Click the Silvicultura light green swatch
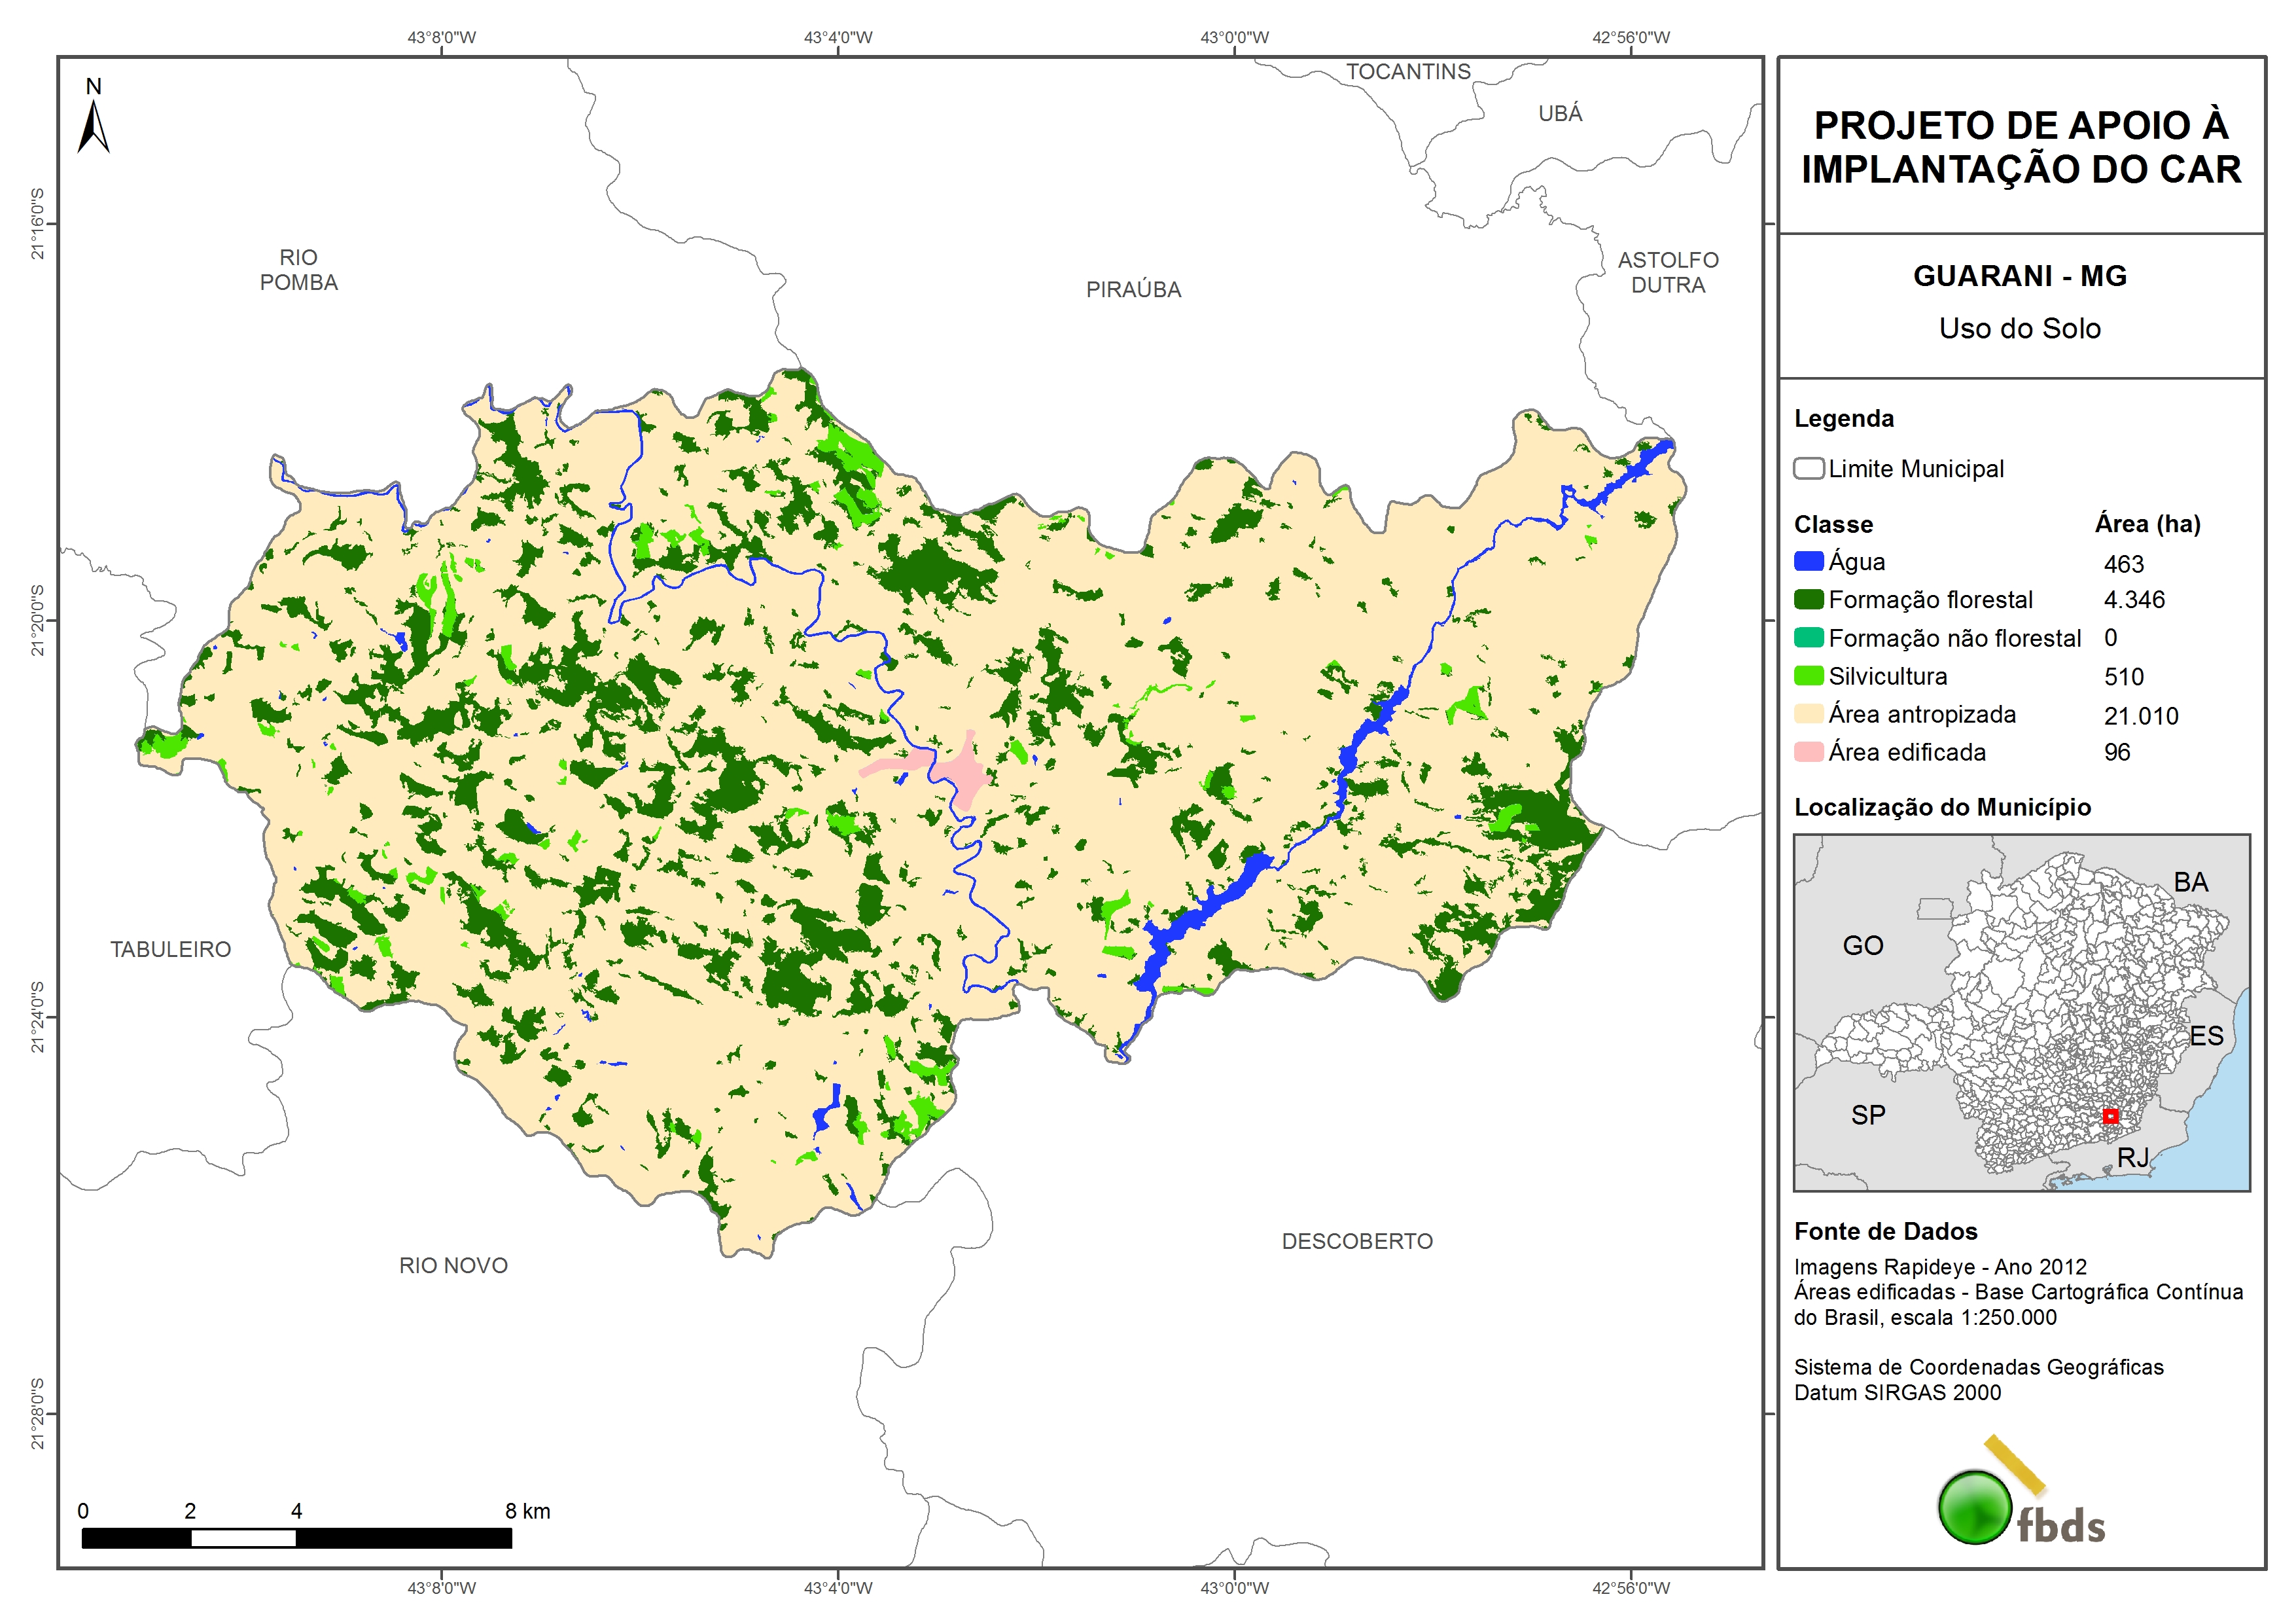The height and width of the screenshot is (1624, 2296). click(x=1808, y=676)
